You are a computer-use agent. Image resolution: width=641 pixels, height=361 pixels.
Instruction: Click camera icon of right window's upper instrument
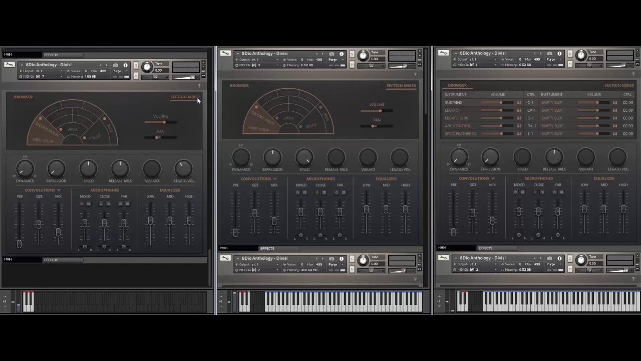pyautogui.click(x=550, y=53)
